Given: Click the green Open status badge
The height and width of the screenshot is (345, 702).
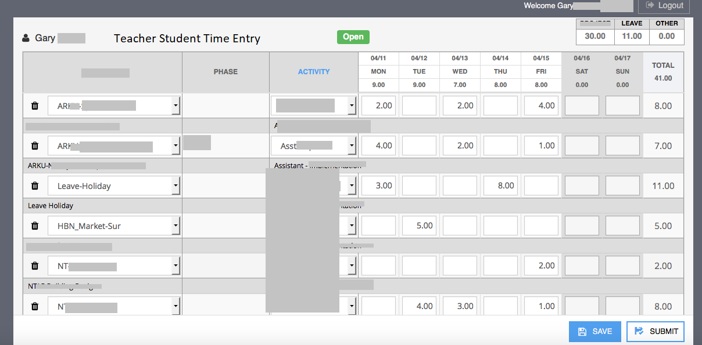Looking at the screenshot, I should point(353,37).
